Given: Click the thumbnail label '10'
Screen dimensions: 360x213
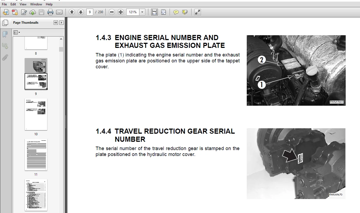Looking at the screenshot, I should pyautogui.click(x=36, y=134).
